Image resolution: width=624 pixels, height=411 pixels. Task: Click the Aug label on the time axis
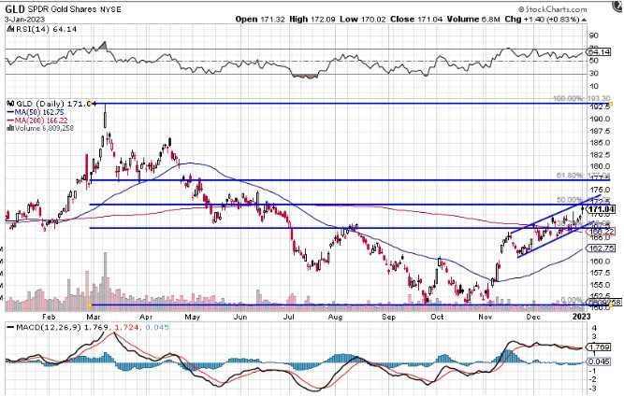pyautogui.click(x=336, y=317)
